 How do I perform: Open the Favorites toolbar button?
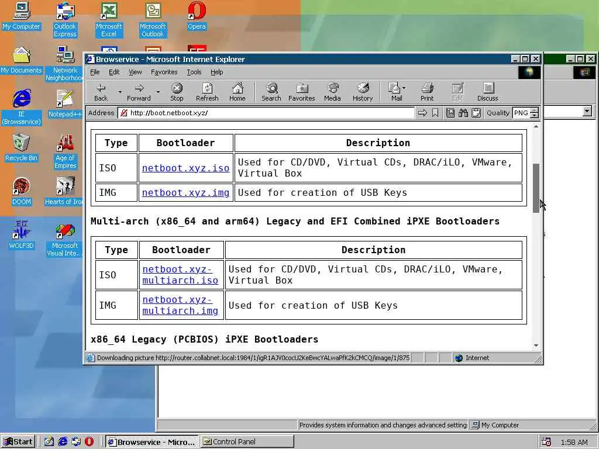point(301,92)
